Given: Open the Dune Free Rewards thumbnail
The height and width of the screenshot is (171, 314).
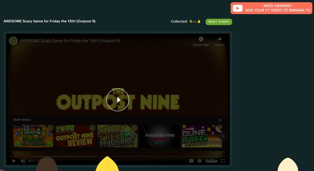Looking at the screenshot, I should point(202,136).
